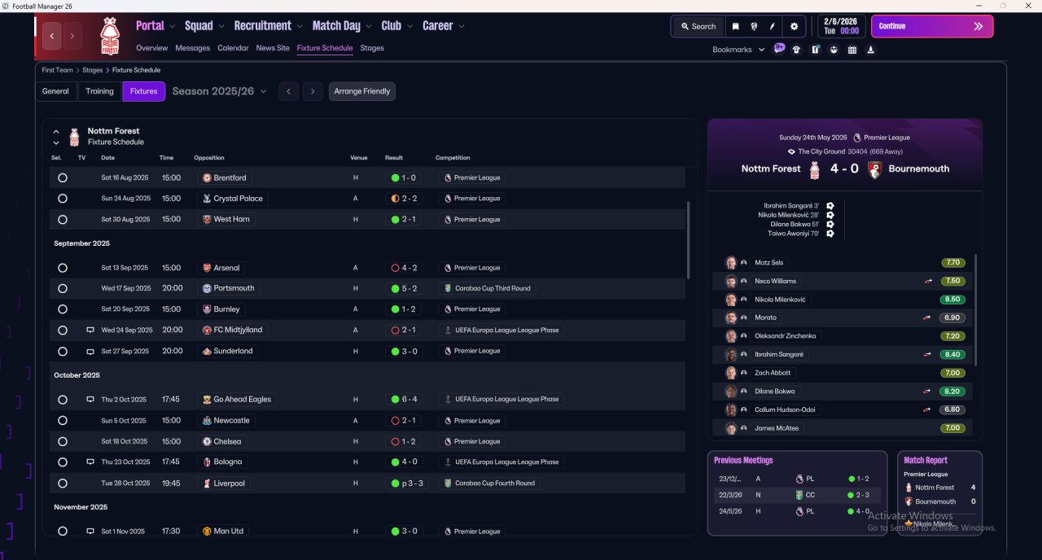The height and width of the screenshot is (560, 1042).
Task: Switch to the Training tab
Action: tap(99, 91)
